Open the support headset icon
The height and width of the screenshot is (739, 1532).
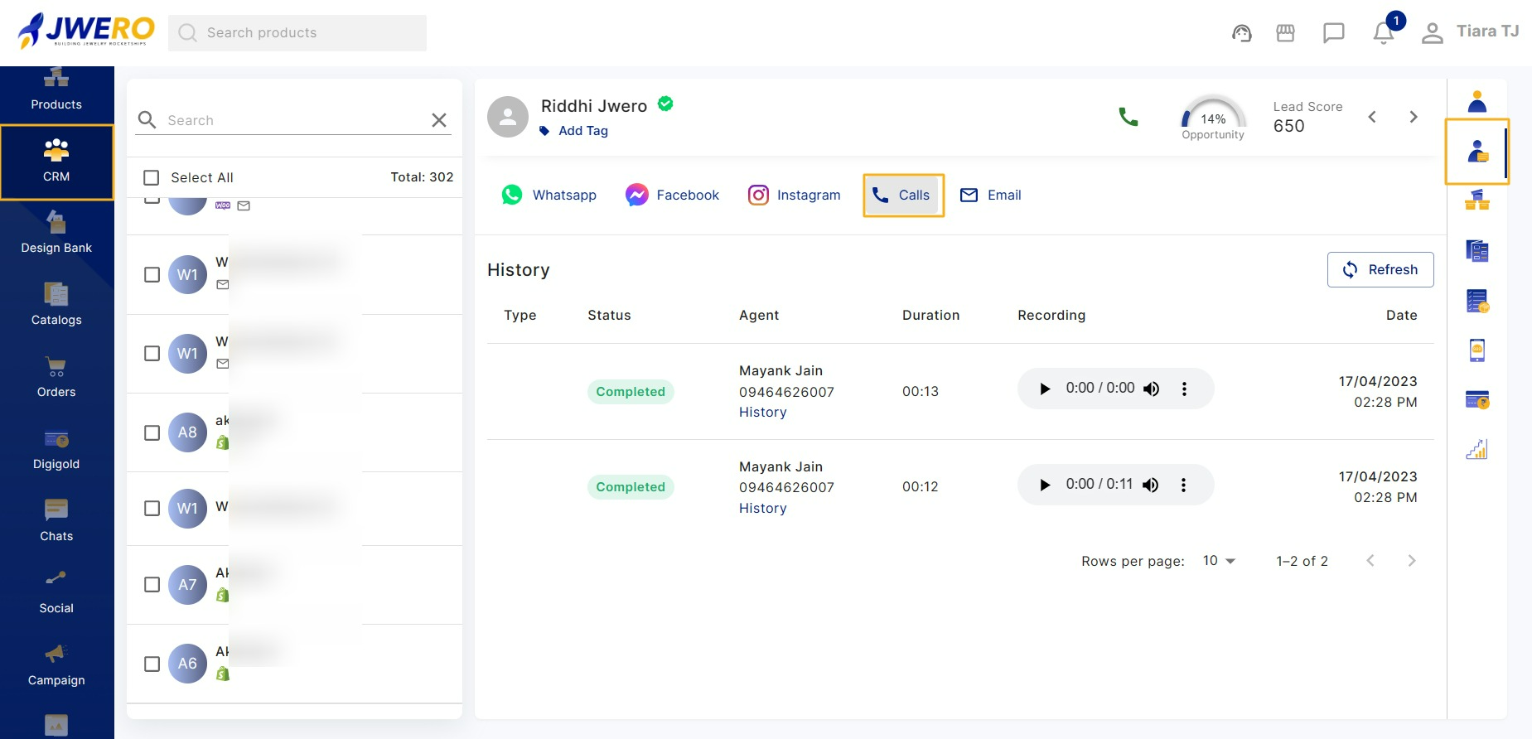pos(1241,33)
